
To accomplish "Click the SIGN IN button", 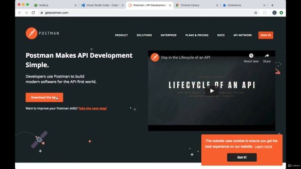I will pyautogui.click(x=266, y=35).
